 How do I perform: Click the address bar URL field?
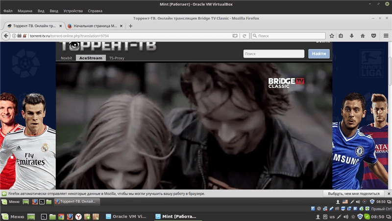(130, 36)
